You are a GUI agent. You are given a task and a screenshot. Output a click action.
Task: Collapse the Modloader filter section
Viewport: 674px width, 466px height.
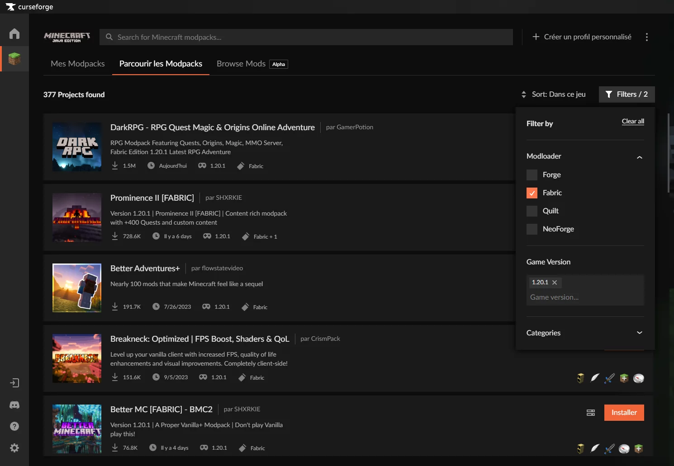(639, 157)
